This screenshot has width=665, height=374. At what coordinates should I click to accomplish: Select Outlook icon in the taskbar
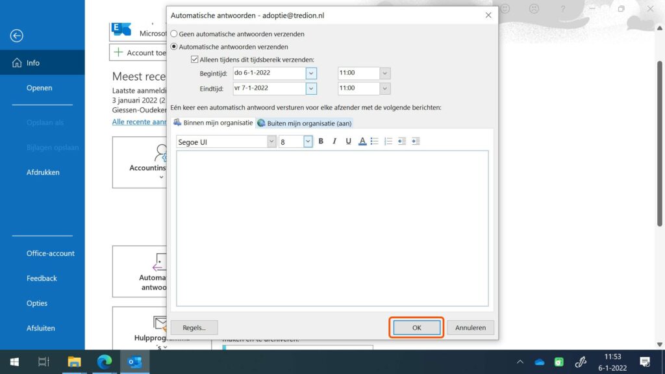(135, 362)
